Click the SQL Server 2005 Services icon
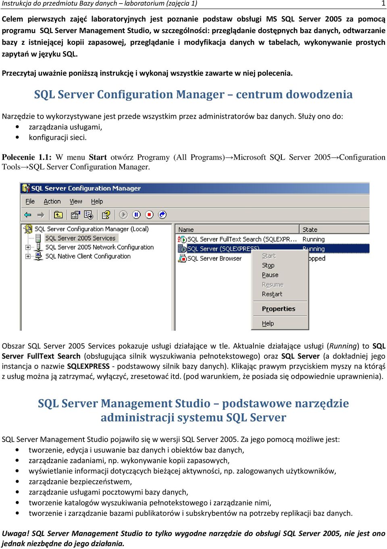The image size is (387, 549). 38,238
